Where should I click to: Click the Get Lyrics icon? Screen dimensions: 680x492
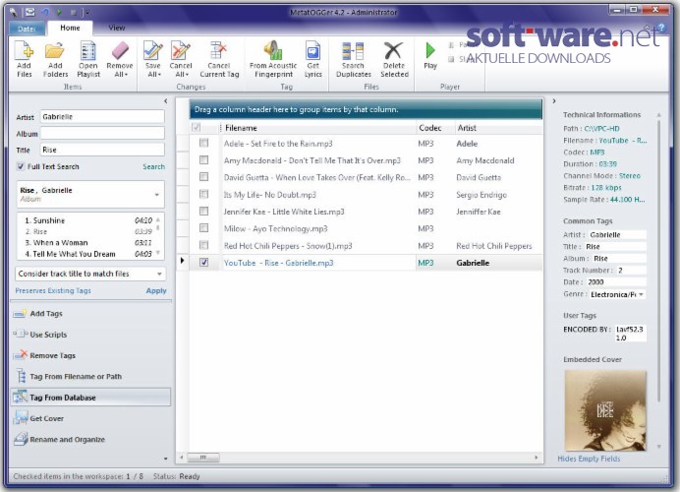coord(312,51)
